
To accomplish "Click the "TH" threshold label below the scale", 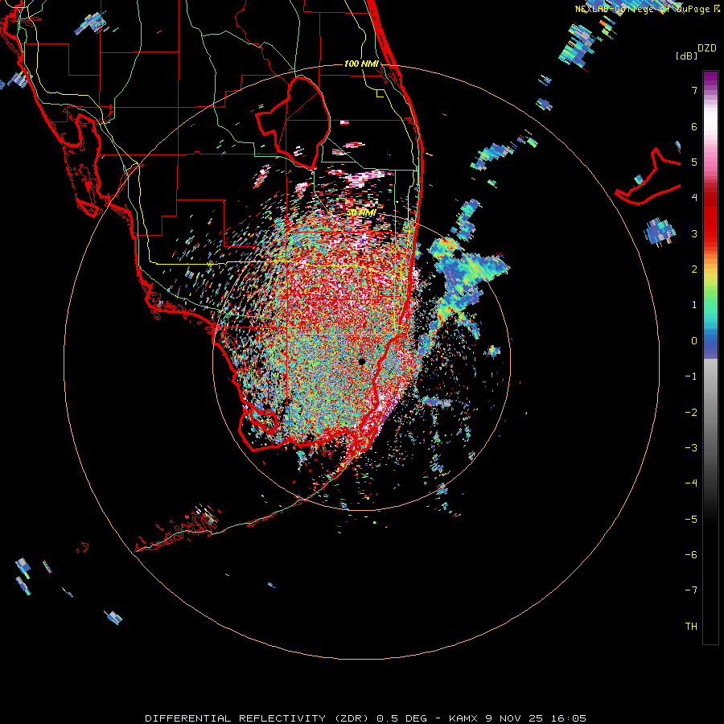I will (x=691, y=627).
